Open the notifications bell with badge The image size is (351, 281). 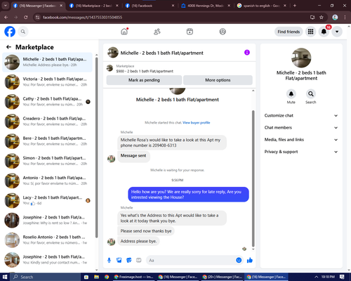tap(324, 32)
